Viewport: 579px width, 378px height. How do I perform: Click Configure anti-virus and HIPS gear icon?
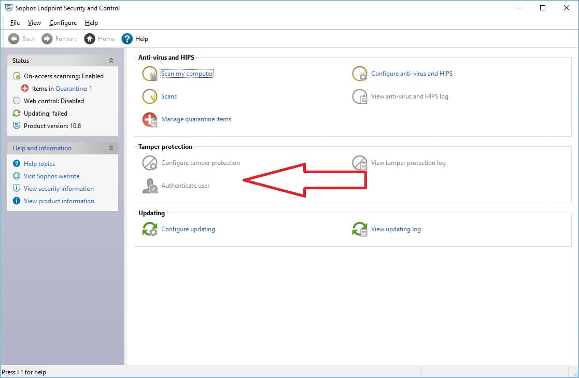(x=359, y=74)
